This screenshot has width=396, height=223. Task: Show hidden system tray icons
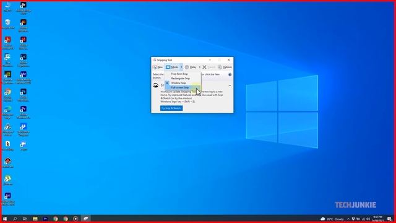(x=348, y=219)
